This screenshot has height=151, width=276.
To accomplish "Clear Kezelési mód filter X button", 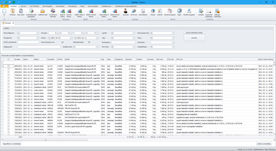I will tap(74, 47).
